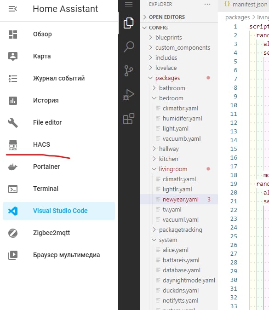Go to Обзор in the sidebar
The image size is (269, 310).
click(x=42, y=34)
